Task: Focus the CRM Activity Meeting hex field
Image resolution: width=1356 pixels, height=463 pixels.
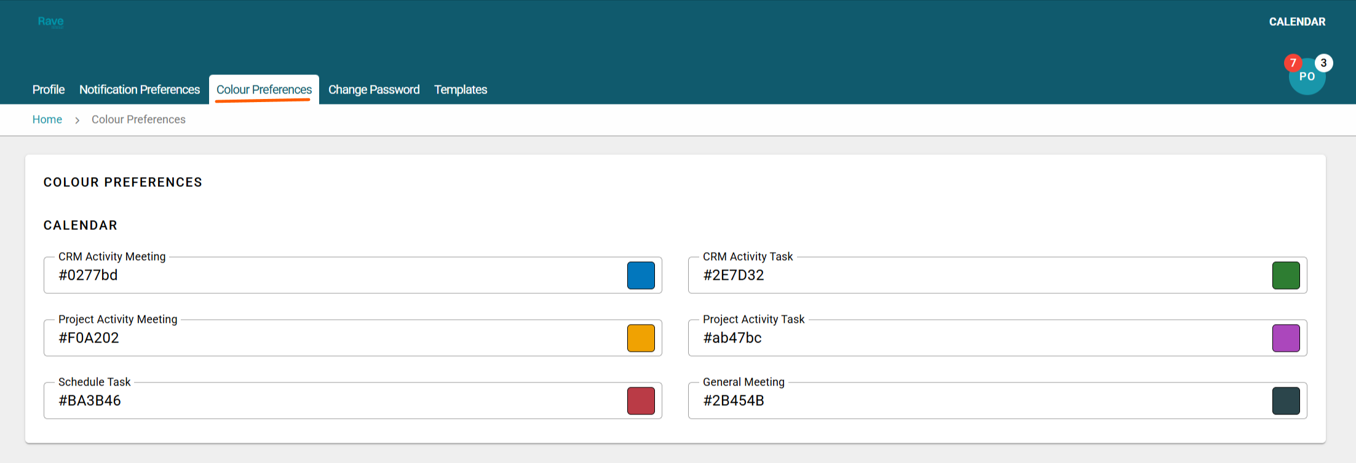Action: 332,275
